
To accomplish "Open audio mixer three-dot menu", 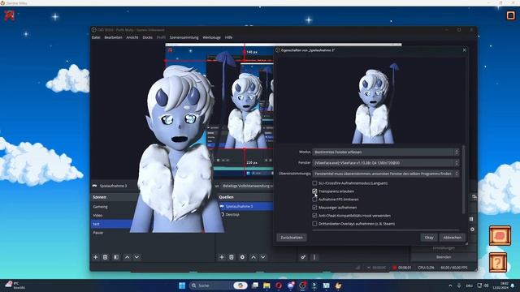I will tap(314, 257).
